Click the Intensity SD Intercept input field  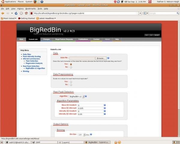[x=91, y=114]
